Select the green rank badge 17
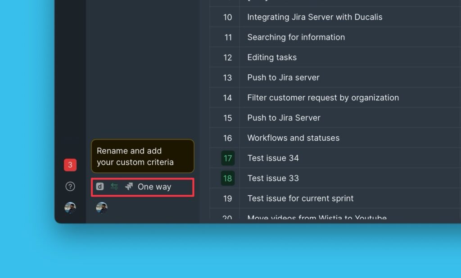461x278 pixels. click(228, 158)
